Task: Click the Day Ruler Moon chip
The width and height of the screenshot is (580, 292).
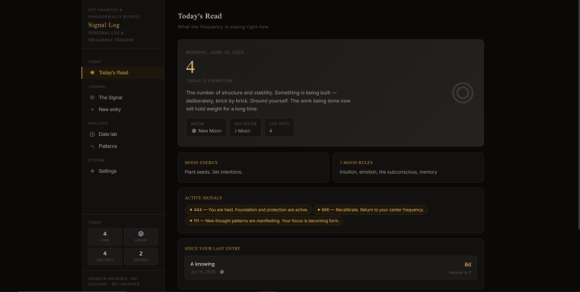Action: click(x=245, y=127)
